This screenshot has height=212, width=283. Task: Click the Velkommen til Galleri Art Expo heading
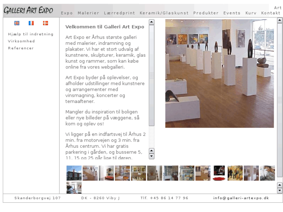[x=105, y=27]
